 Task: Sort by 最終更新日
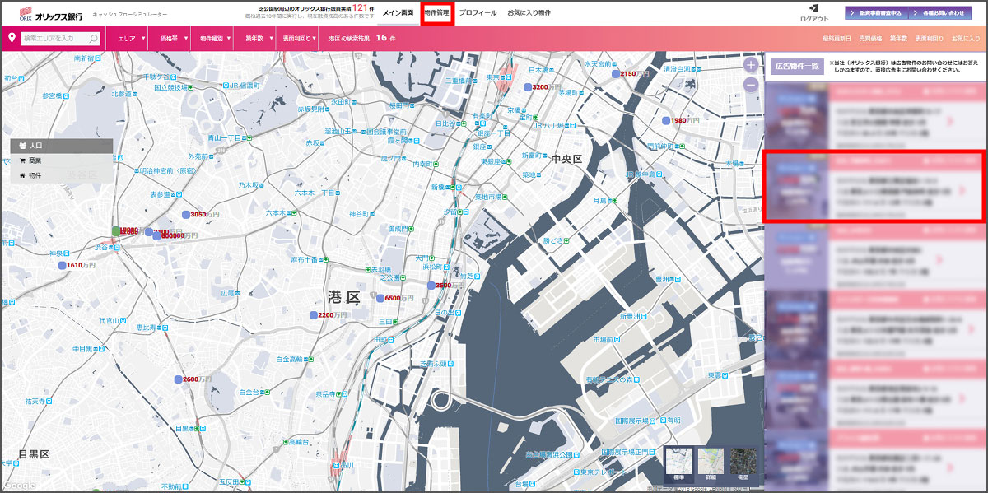coord(837,39)
